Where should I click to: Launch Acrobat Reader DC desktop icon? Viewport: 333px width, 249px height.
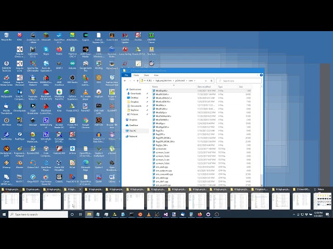pyautogui.click(x=59, y=123)
